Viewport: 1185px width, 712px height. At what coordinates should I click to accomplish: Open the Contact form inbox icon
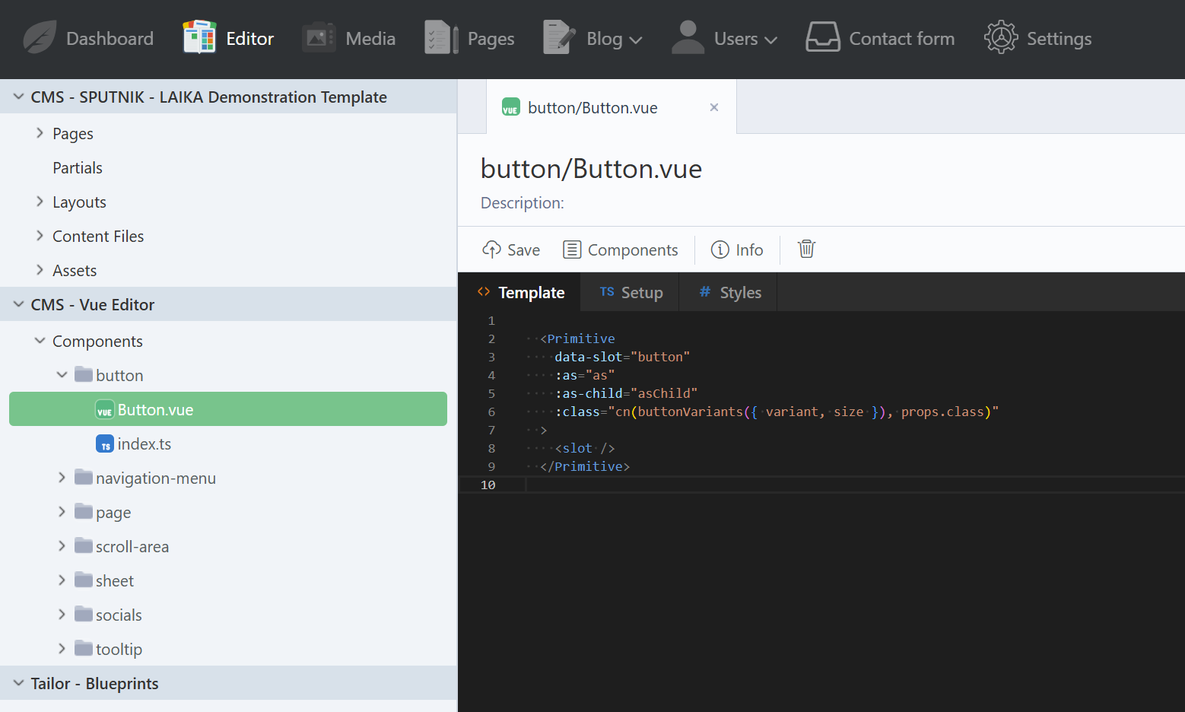(x=822, y=38)
